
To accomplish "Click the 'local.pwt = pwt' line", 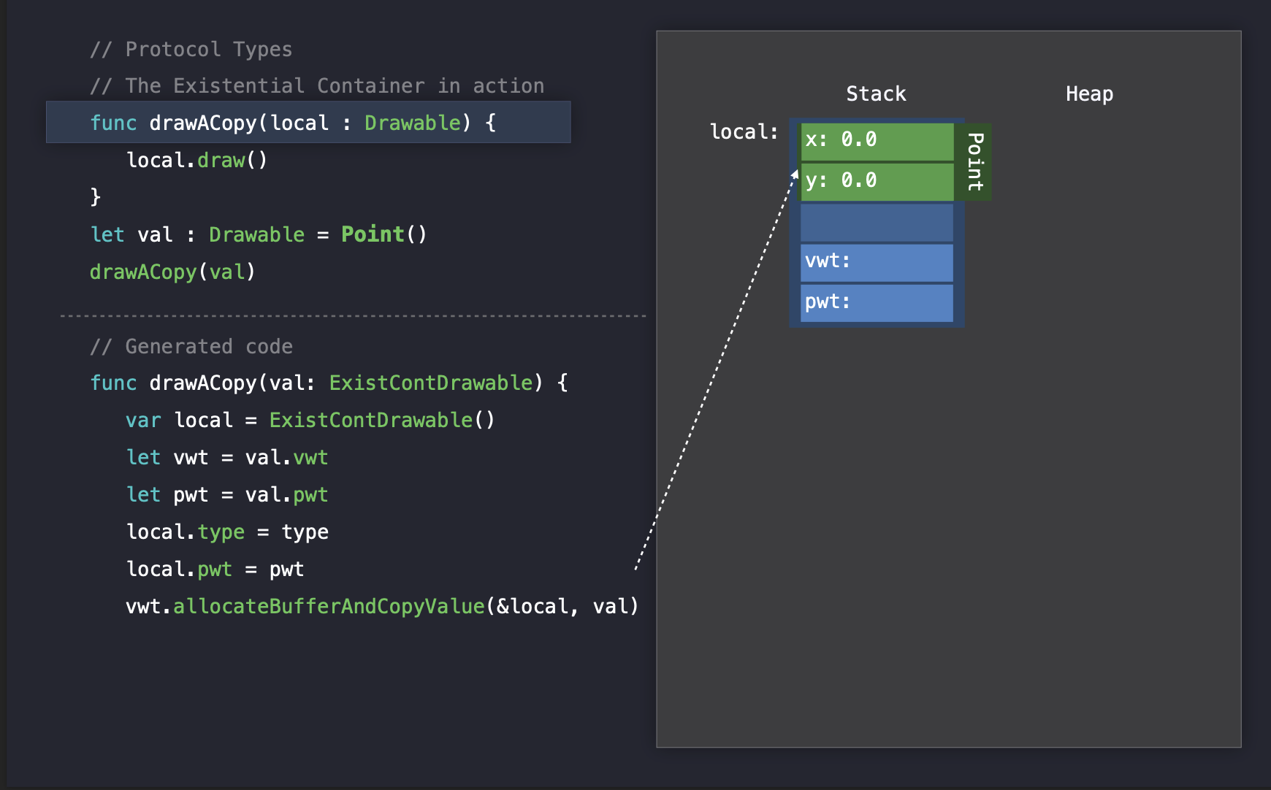I will click(x=215, y=569).
